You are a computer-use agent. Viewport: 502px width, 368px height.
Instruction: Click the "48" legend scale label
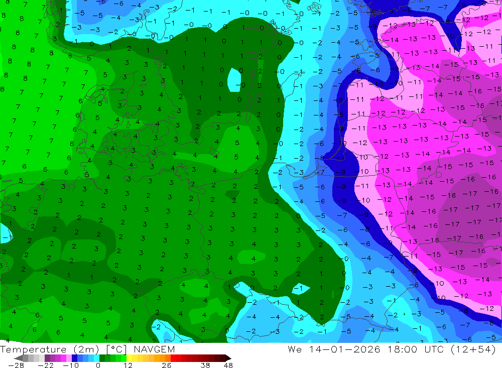click(x=228, y=365)
